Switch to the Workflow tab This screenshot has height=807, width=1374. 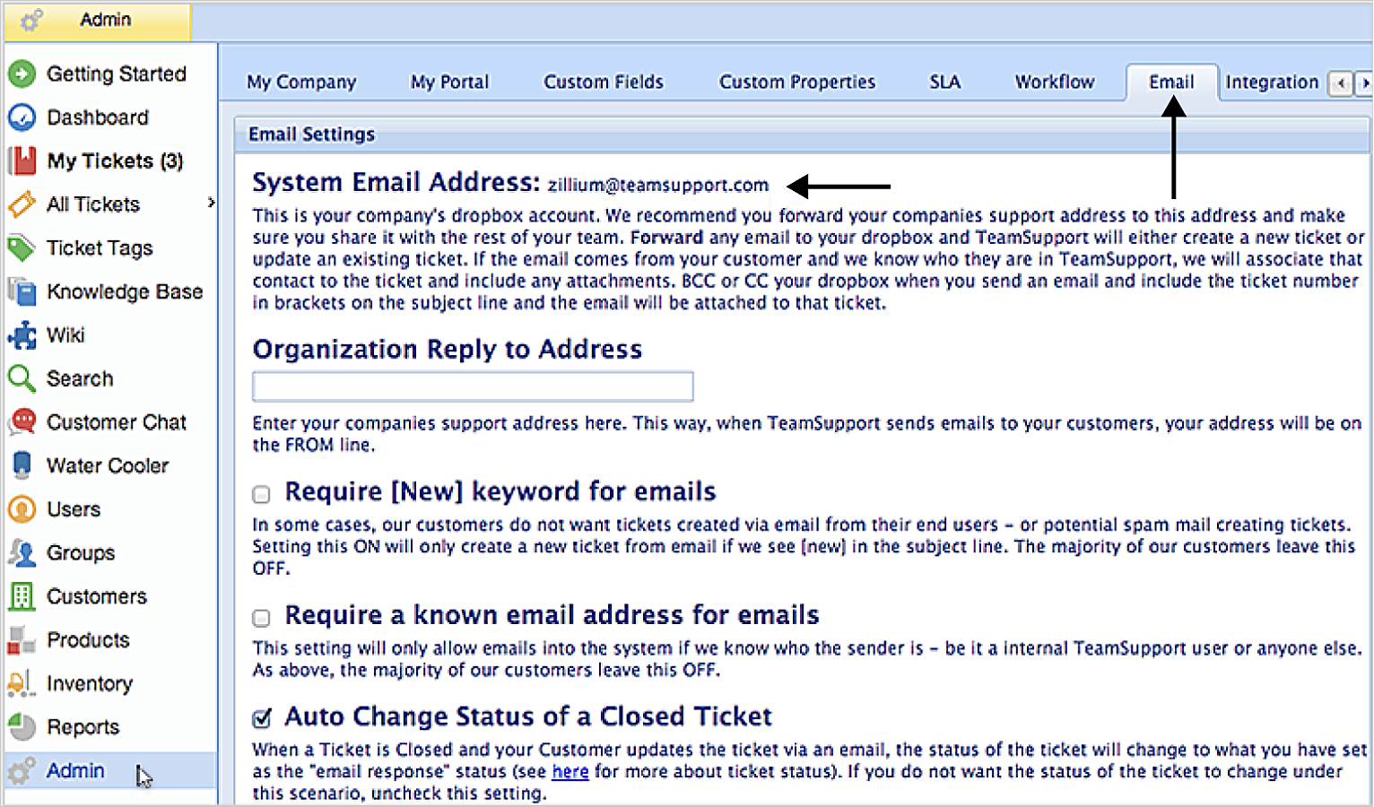[x=1055, y=82]
